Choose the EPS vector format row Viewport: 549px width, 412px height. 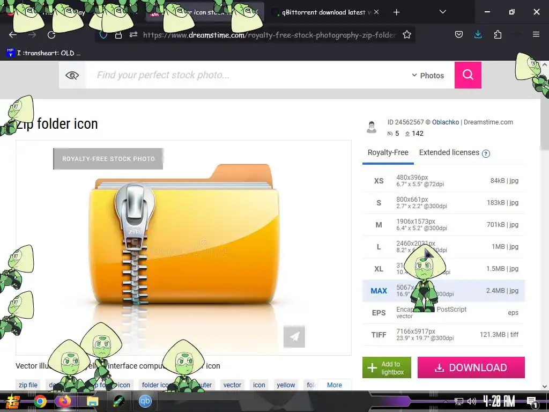click(x=443, y=313)
